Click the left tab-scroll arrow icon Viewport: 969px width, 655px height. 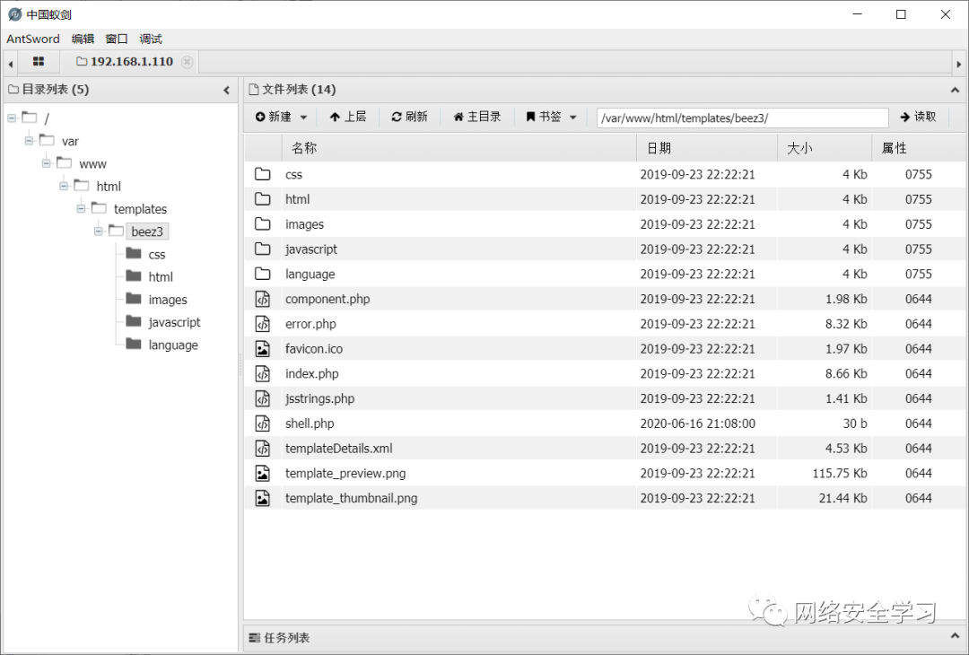pos(9,63)
